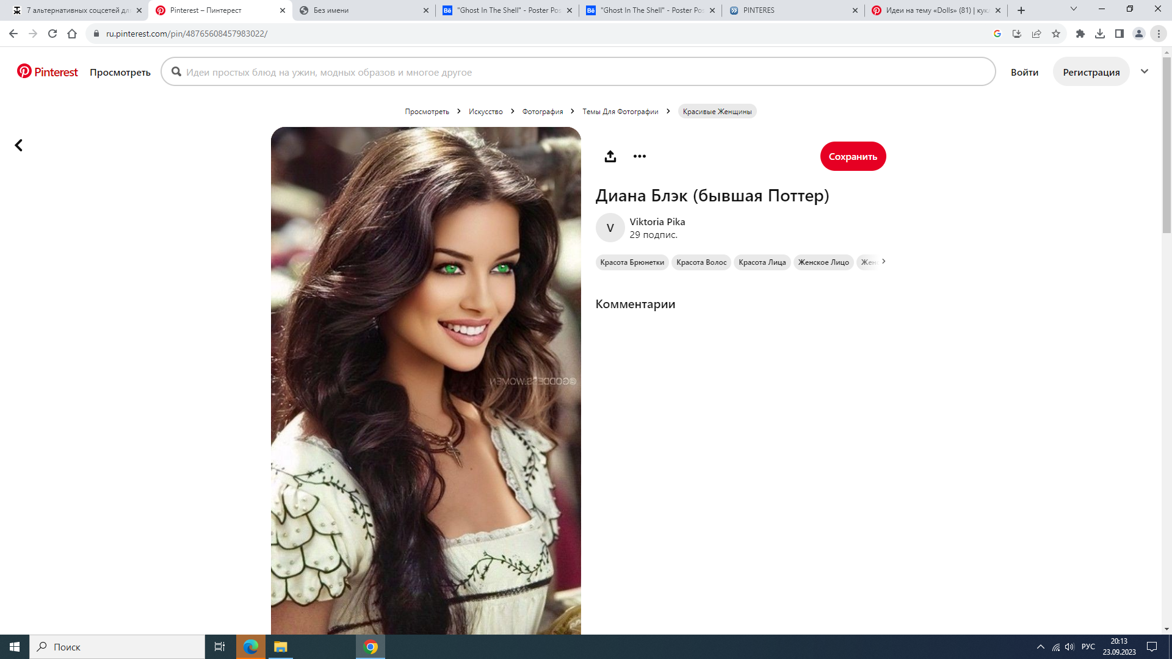The width and height of the screenshot is (1172, 659).
Task: Click the Регистрация sign-up button
Action: 1091,72
